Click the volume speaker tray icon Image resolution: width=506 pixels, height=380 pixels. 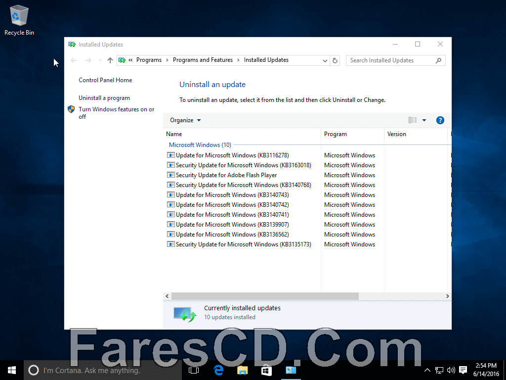(451, 370)
